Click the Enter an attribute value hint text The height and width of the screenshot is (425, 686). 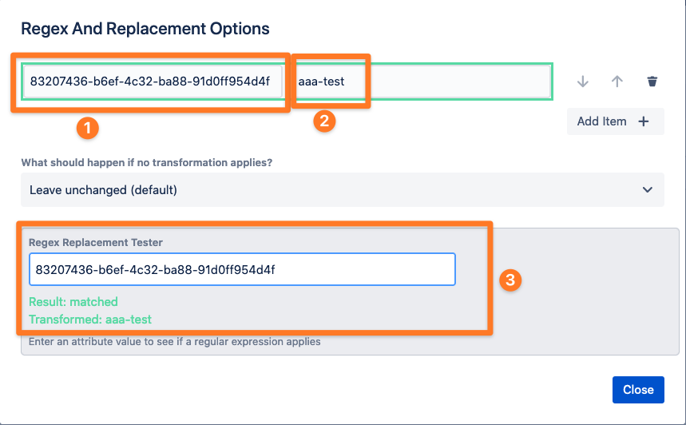(x=175, y=341)
